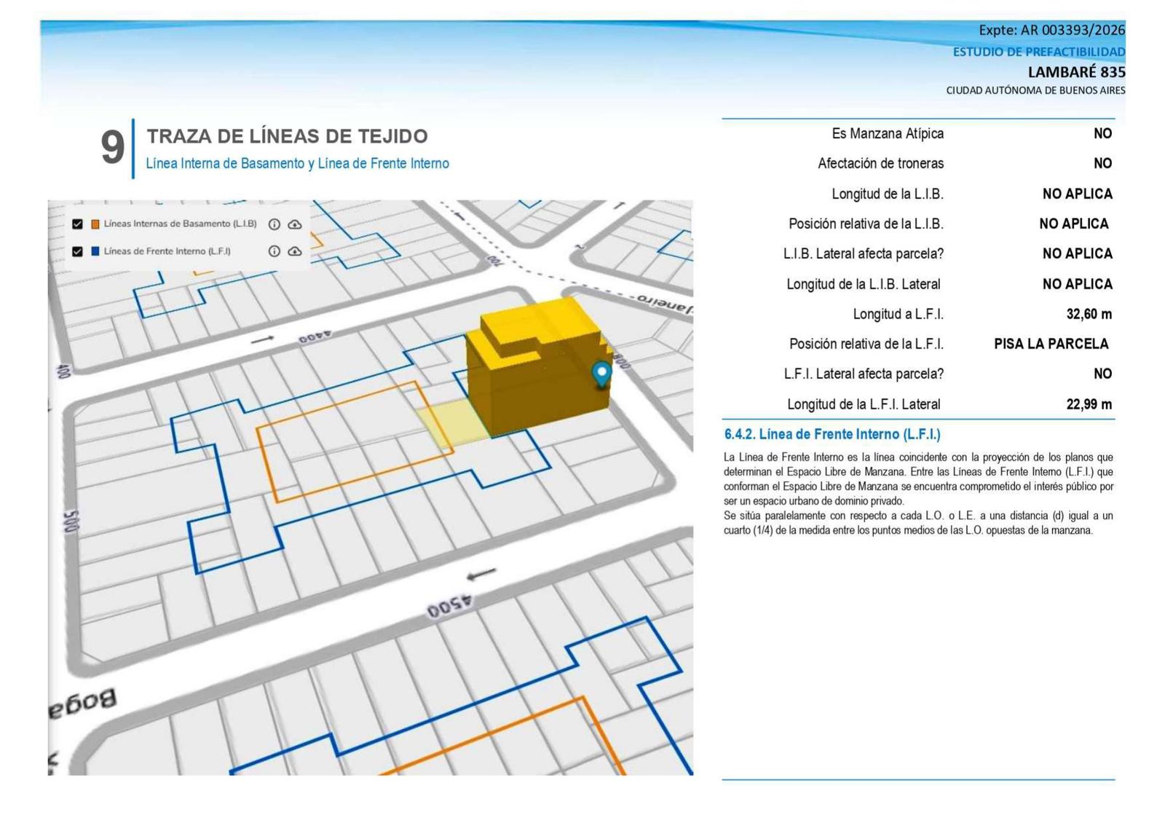Viewport: 1165px width, 823px height.
Task: Click Líneas de Frente Interno legend label
Action: (167, 251)
